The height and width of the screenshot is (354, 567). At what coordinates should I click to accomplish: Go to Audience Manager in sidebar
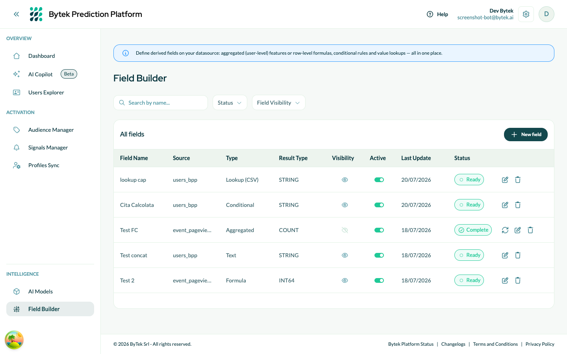(x=50, y=130)
